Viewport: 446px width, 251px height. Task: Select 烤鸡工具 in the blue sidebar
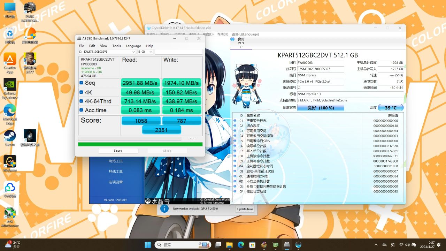[x=116, y=161]
